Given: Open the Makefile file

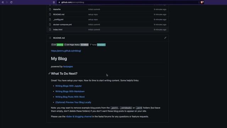Looking at the screenshot, I should pyautogui.click(x=57, y=10).
